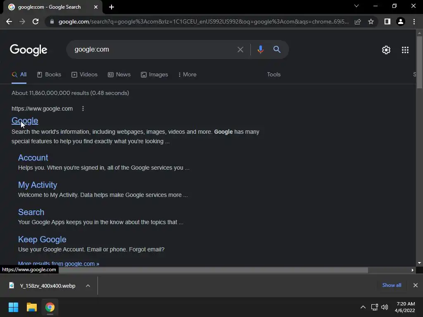Show hidden system tray icons

(363, 307)
